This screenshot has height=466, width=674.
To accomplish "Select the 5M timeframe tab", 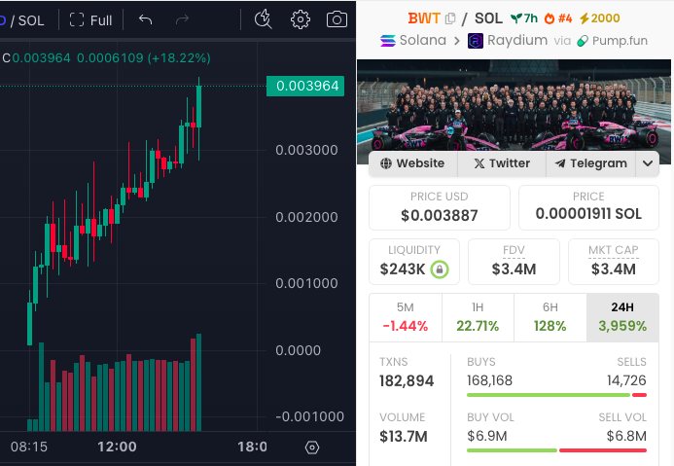I will click(x=406, y=317).
